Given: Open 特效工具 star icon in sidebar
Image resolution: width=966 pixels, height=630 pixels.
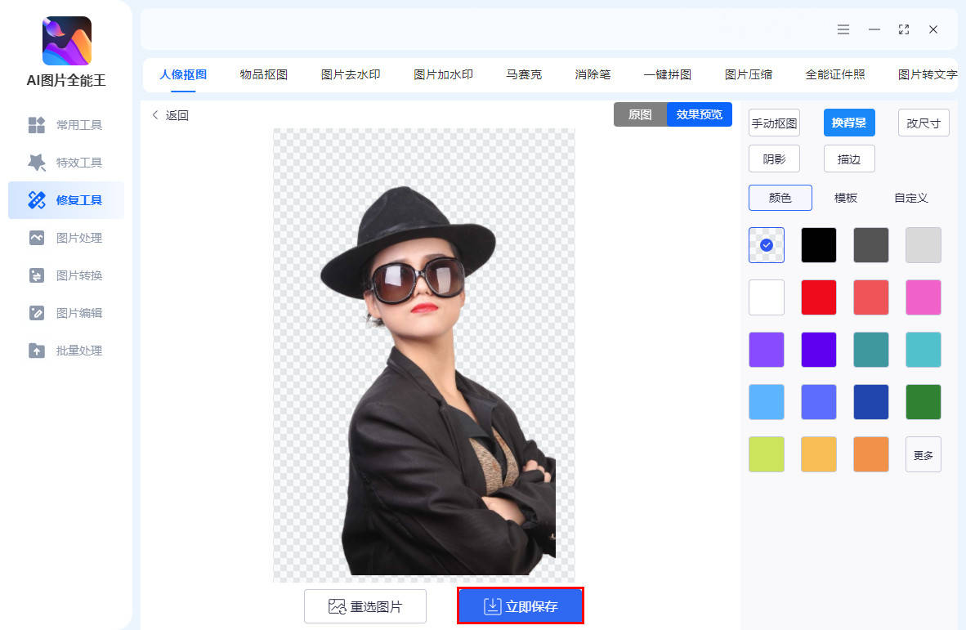Looking at the screenshot, I should [37, 163].
